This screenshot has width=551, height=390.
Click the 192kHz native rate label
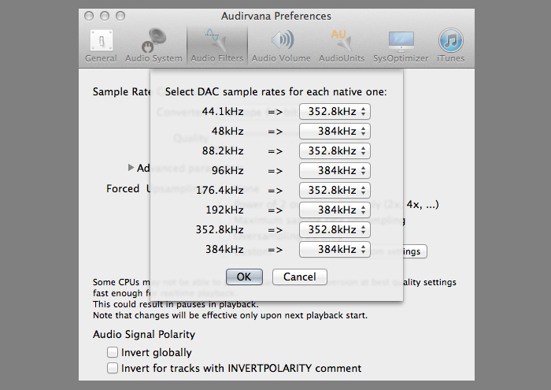(224, 210)
